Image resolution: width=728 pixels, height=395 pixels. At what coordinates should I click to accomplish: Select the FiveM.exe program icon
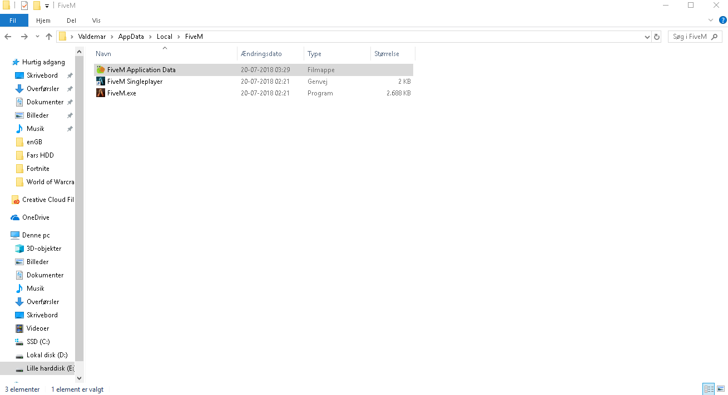pyautogui.click(x=101, y=93)
